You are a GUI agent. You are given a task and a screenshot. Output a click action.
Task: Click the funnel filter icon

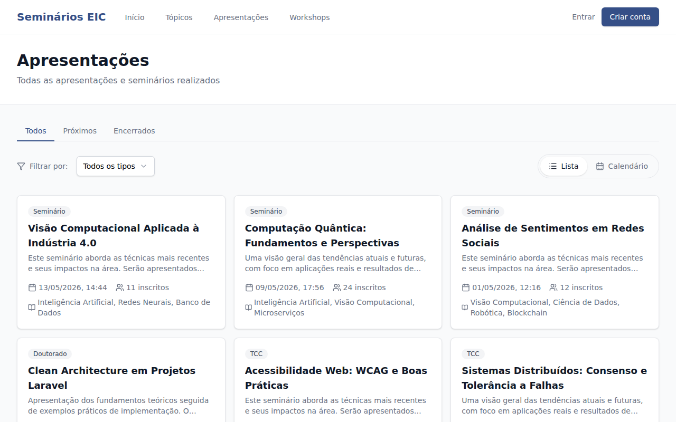point(21,166)
